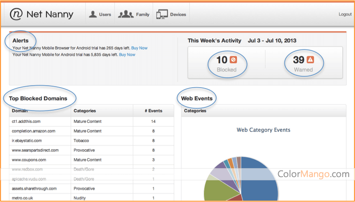Click the Logout link
355x202 pixels.
tap(345, 14)
